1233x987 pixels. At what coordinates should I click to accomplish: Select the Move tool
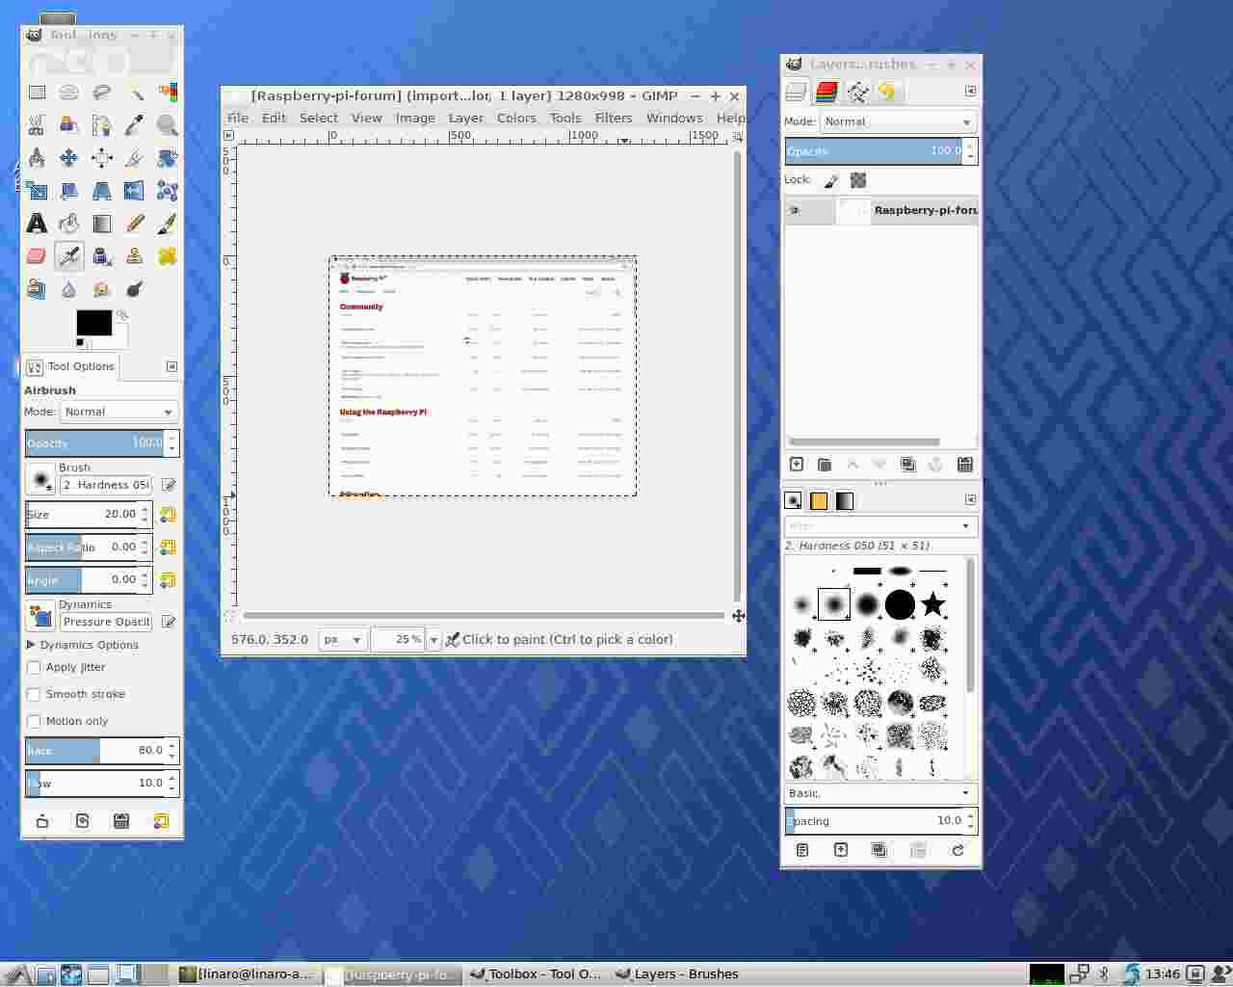tap(68, 158)
